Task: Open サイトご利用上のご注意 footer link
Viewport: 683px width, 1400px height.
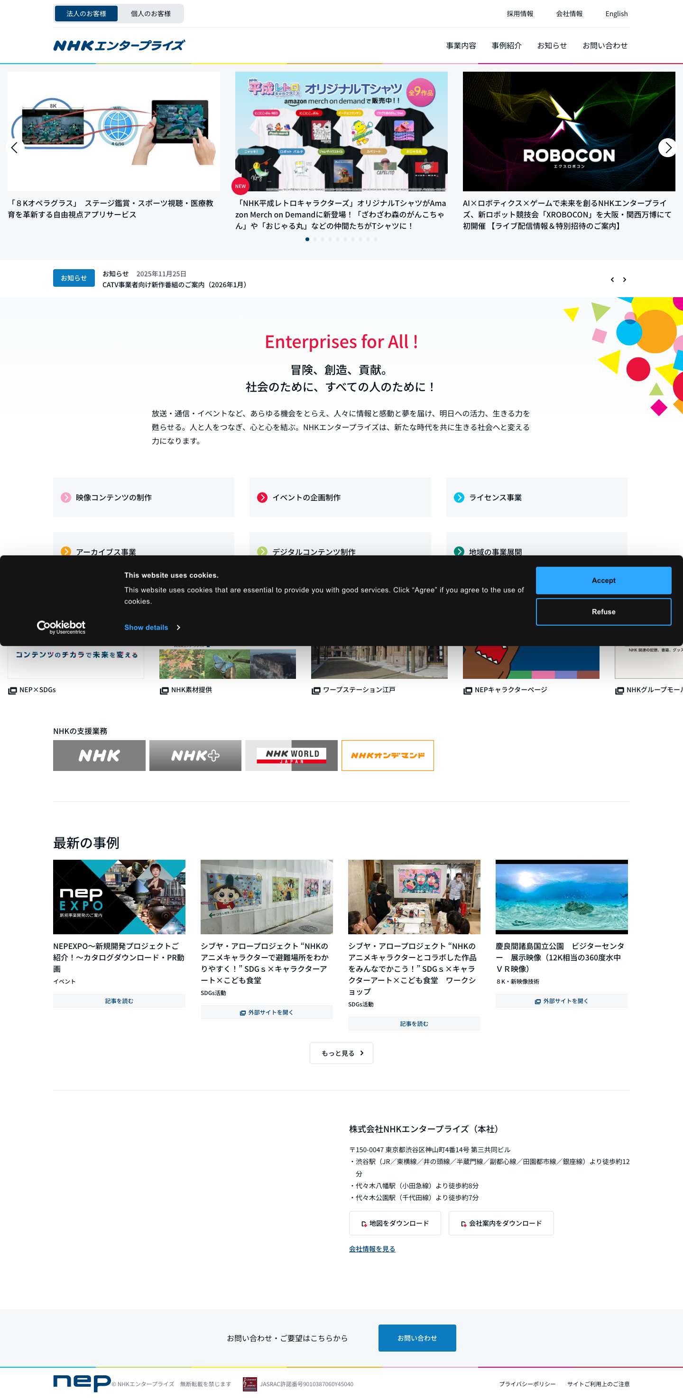Action: tap(598, 1384)
